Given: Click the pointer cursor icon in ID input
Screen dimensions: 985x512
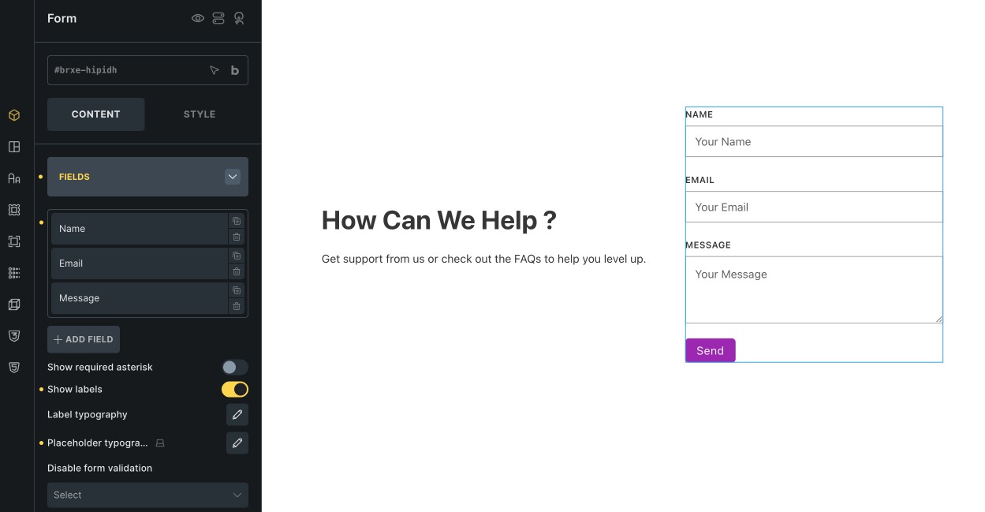Looking at the screenshot, I should click(x=214, y=69).
